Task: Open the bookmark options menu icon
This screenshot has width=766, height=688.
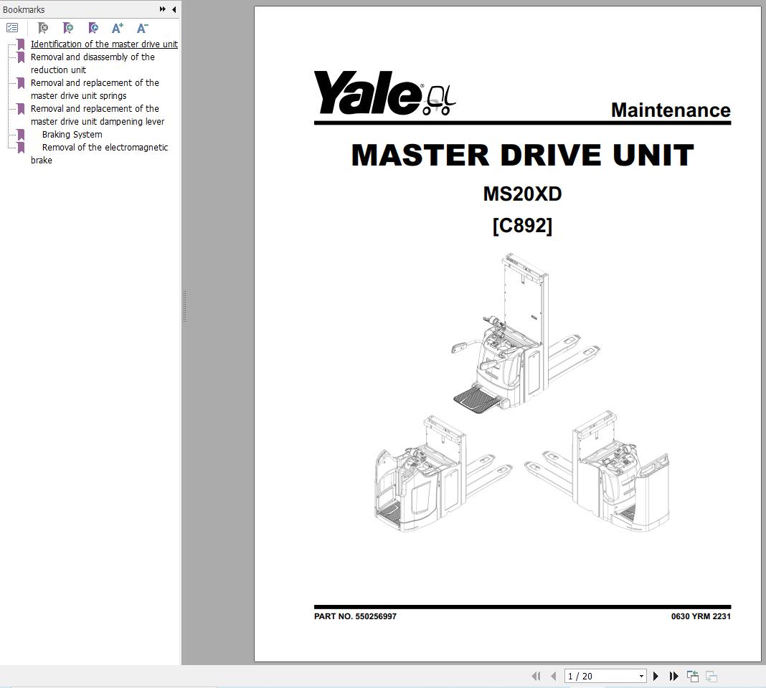Action: point(11,28)
